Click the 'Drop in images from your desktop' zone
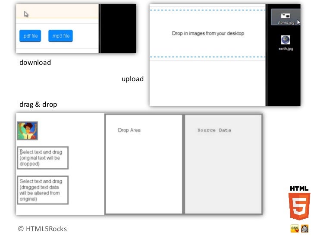 pyautogui.click(x=207, y=34)
